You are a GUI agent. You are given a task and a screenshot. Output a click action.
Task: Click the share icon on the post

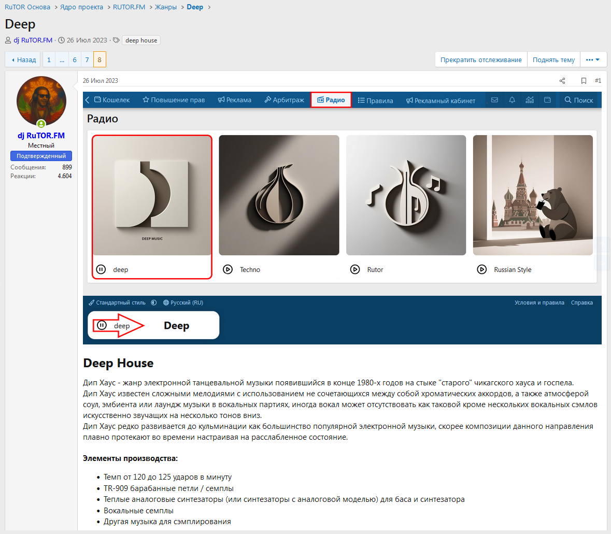[x=562, y=81]
